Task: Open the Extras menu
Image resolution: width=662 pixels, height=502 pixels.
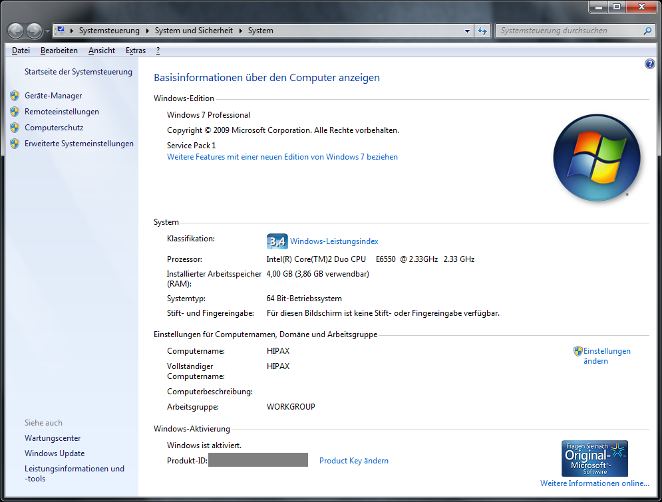Action: (x=136, y=51)
